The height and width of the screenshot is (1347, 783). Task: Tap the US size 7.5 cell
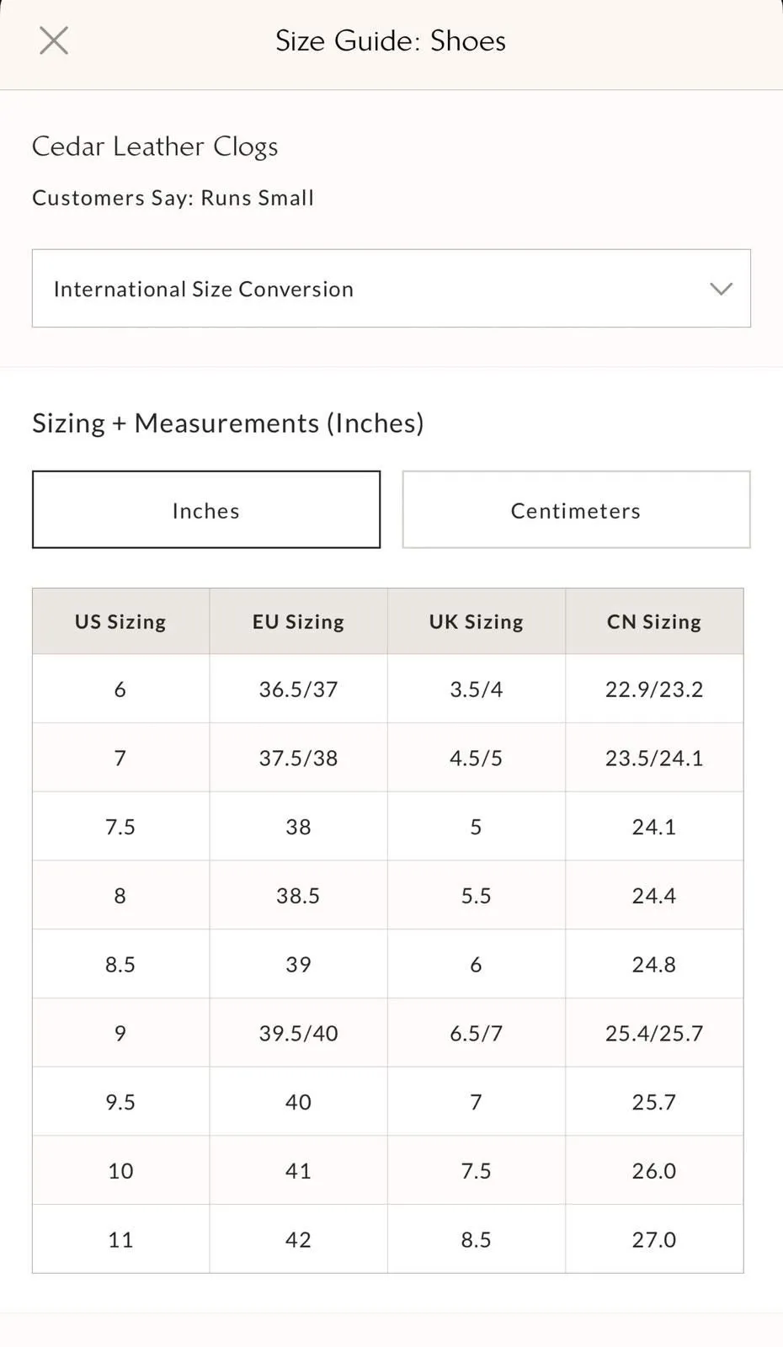[x=120, y=827]
